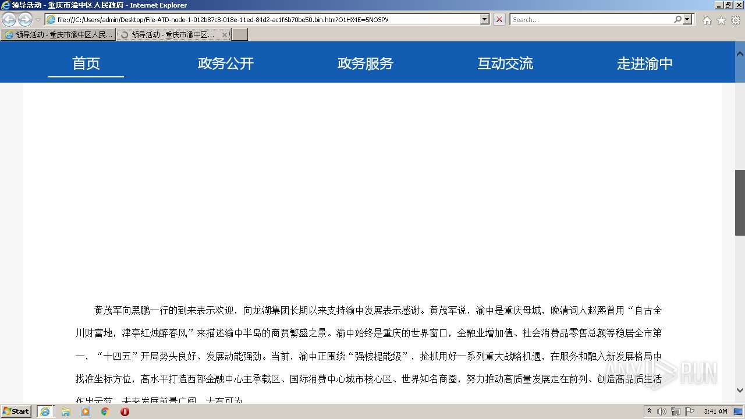Open the 互动交流 navigation item
745x419 pixels.
click(505, 63)
